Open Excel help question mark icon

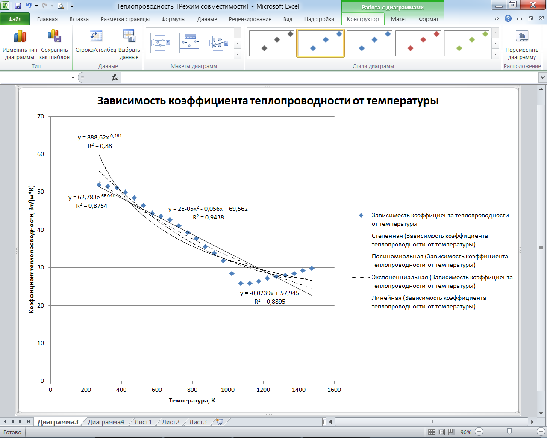pos(508,19)
